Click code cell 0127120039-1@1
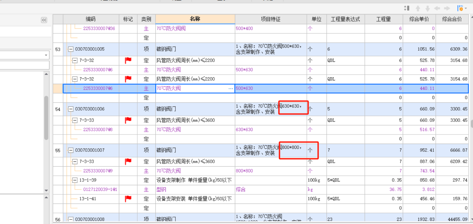 pyautogui.click(x=100, y=189)
